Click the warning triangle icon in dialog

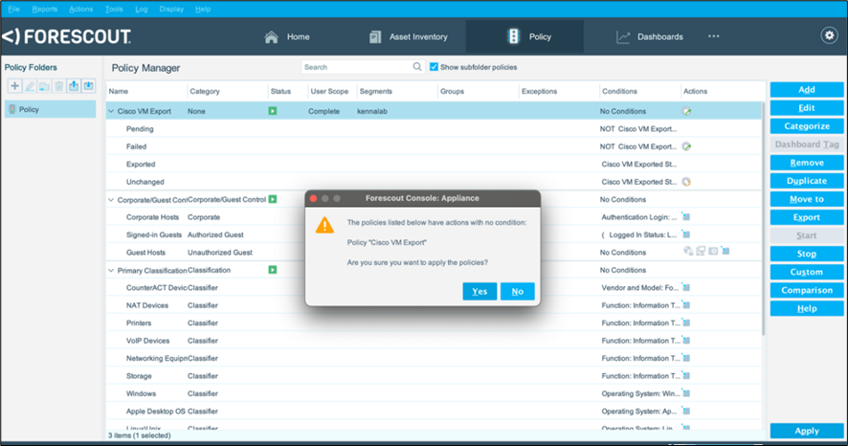click(324, 225)
